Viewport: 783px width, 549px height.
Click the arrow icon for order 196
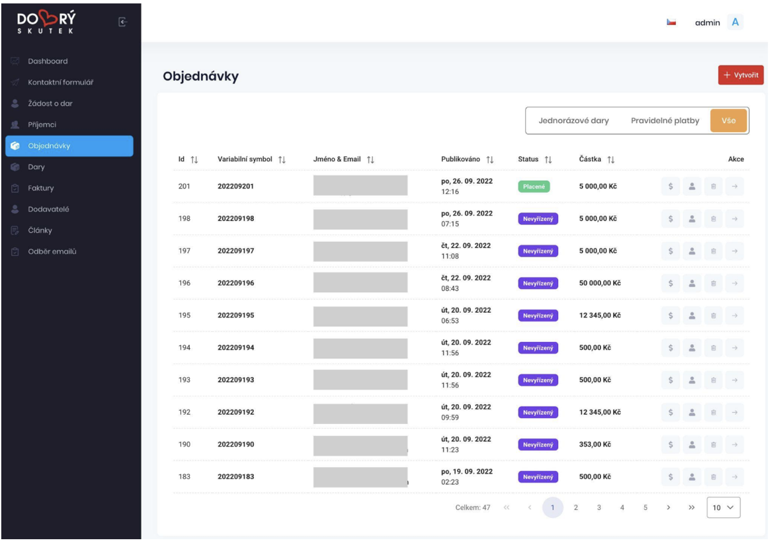point(734,283)
